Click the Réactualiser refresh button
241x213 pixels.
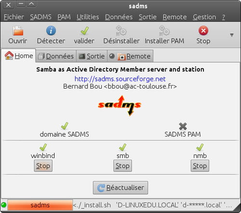click(120, 187)
